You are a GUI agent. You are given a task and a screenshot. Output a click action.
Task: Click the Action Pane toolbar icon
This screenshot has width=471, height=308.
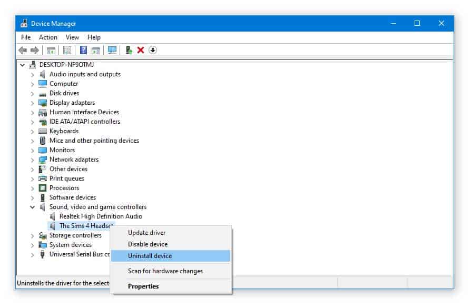[96, 50]
